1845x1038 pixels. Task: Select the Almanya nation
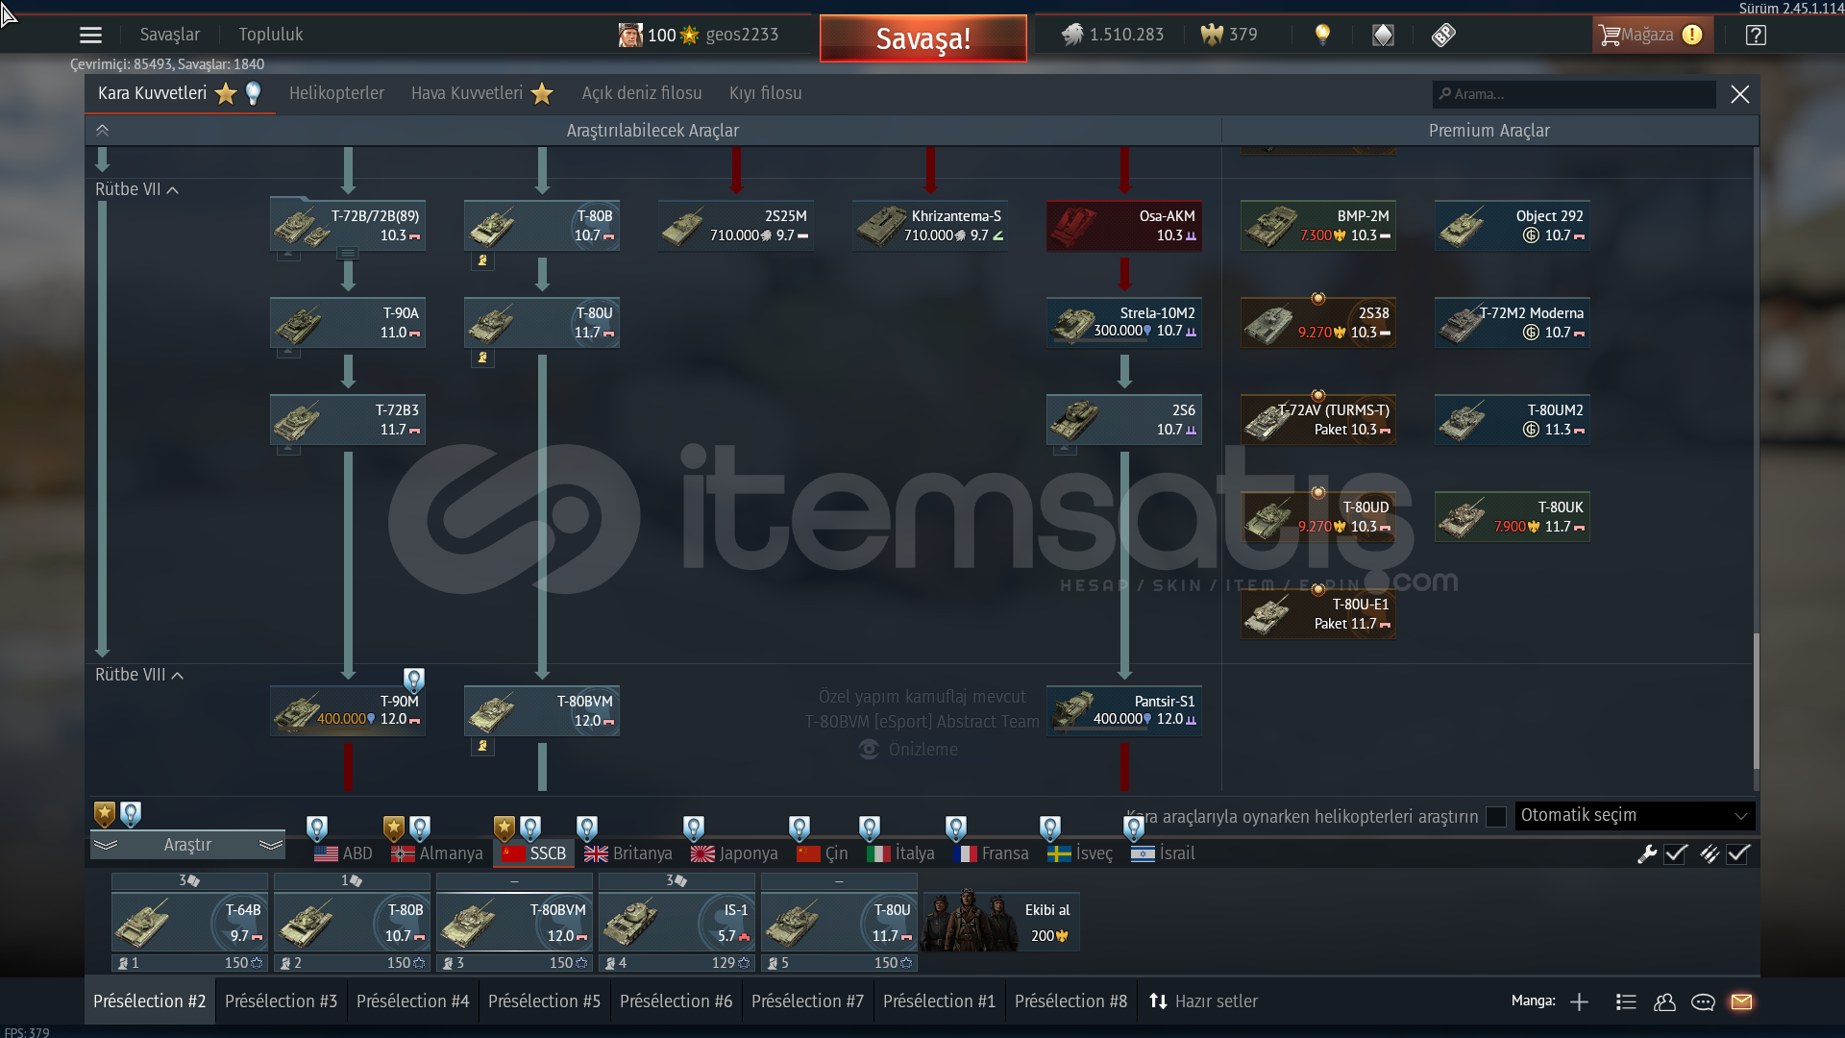437,853
